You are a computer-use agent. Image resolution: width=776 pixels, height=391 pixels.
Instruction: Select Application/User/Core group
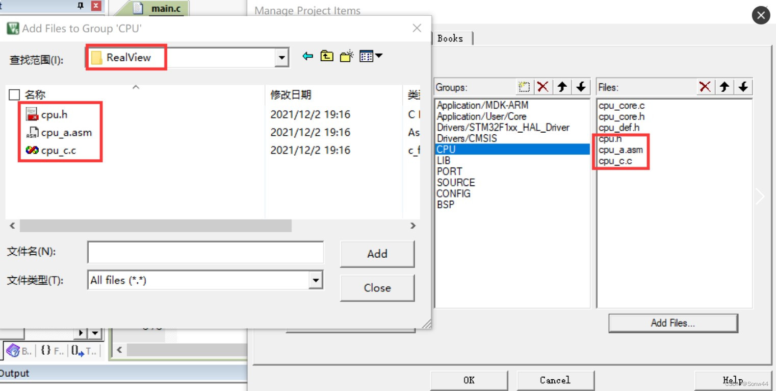[481, 116]
